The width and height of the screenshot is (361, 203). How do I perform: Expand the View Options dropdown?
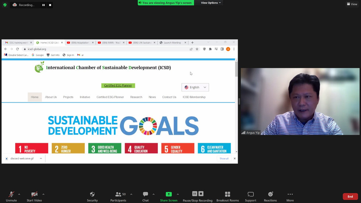coord(211,3)
